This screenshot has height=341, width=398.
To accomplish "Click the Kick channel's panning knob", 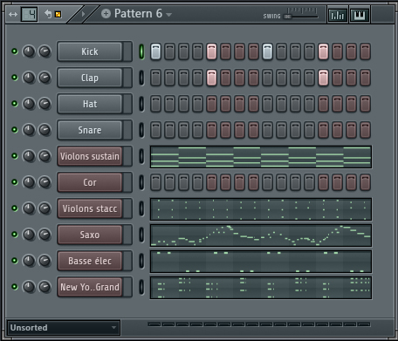I will point(29,51).
